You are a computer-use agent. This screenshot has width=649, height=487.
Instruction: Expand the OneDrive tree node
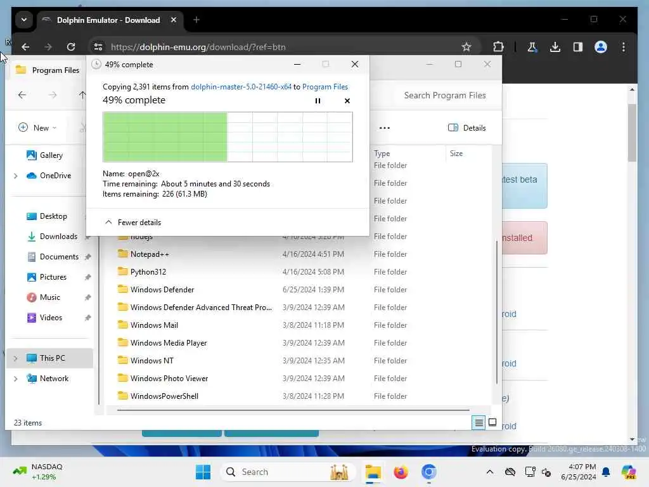point(16,176)
